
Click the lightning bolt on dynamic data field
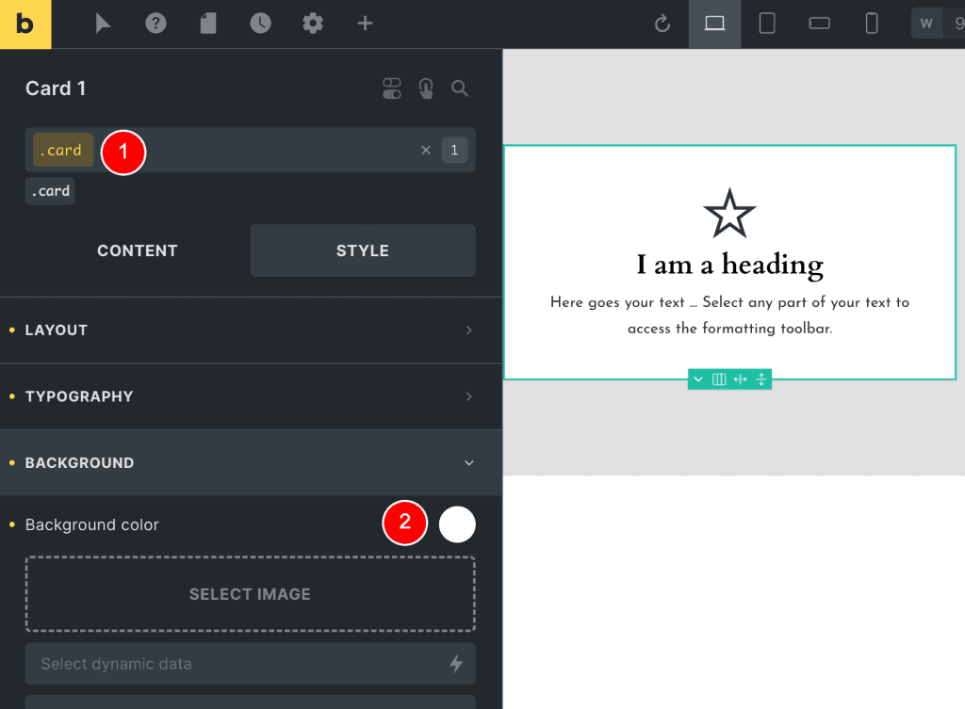pos(457,664)
